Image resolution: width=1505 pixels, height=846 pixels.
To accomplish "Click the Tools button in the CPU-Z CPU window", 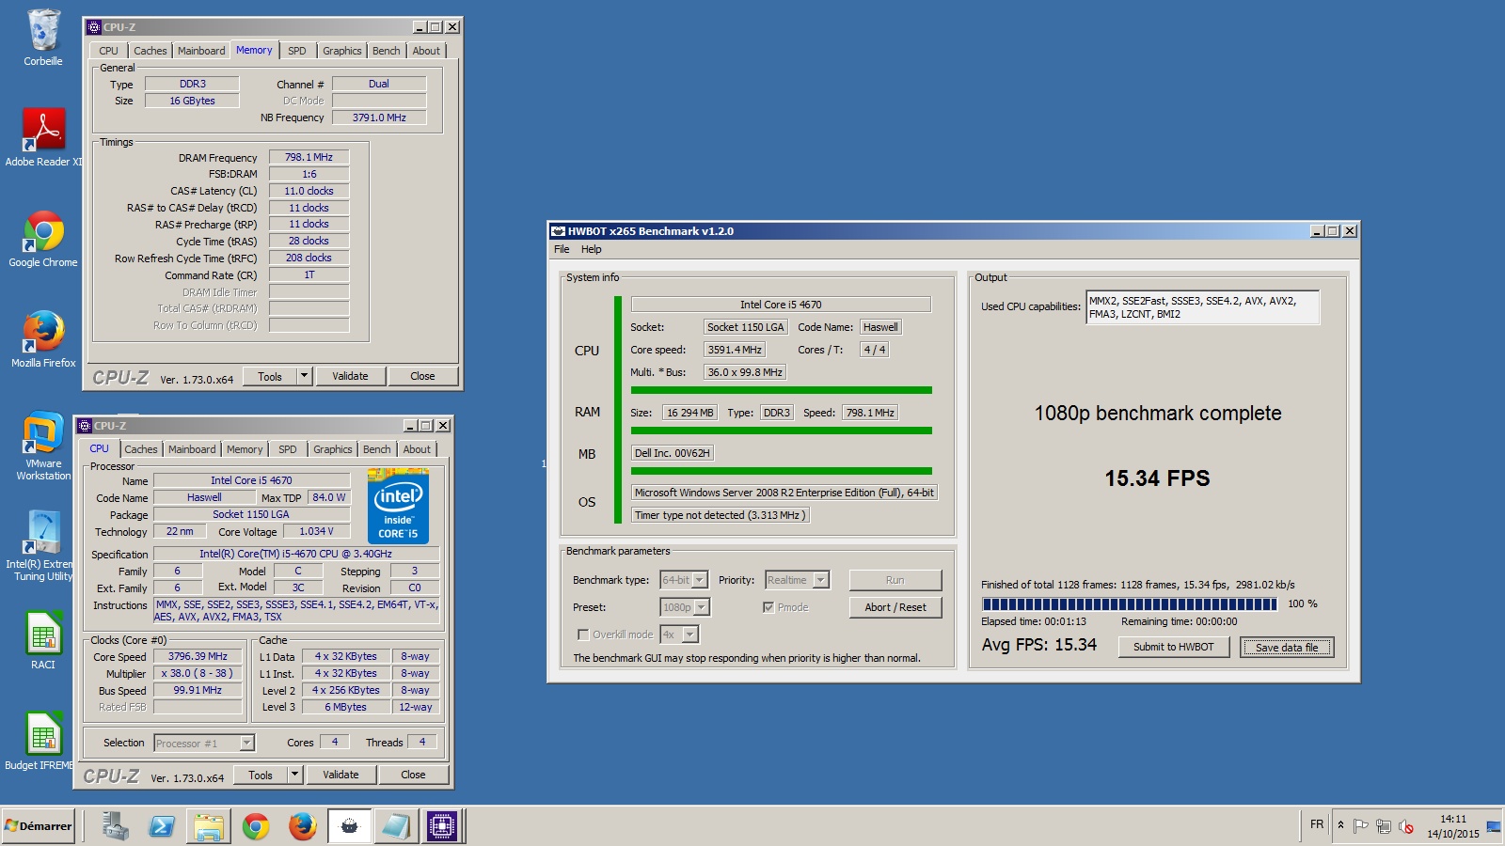I will (261, 775).
